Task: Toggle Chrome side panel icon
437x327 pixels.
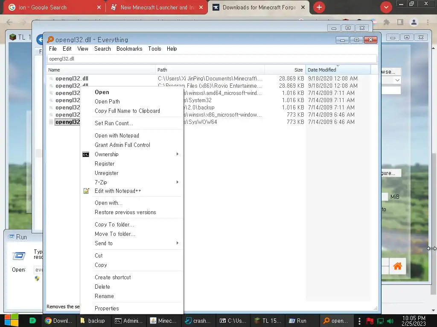Action: click(400, 22)
